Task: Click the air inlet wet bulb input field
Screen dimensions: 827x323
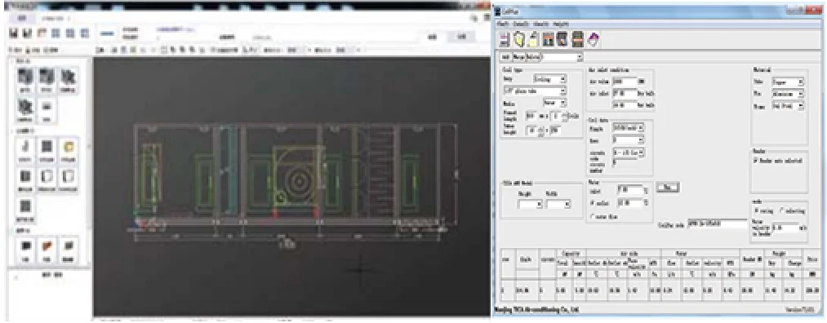Action: 625,105
